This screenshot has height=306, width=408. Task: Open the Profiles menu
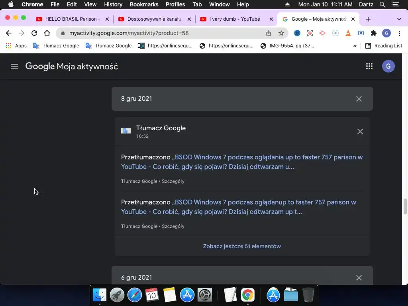pos(175,4)
